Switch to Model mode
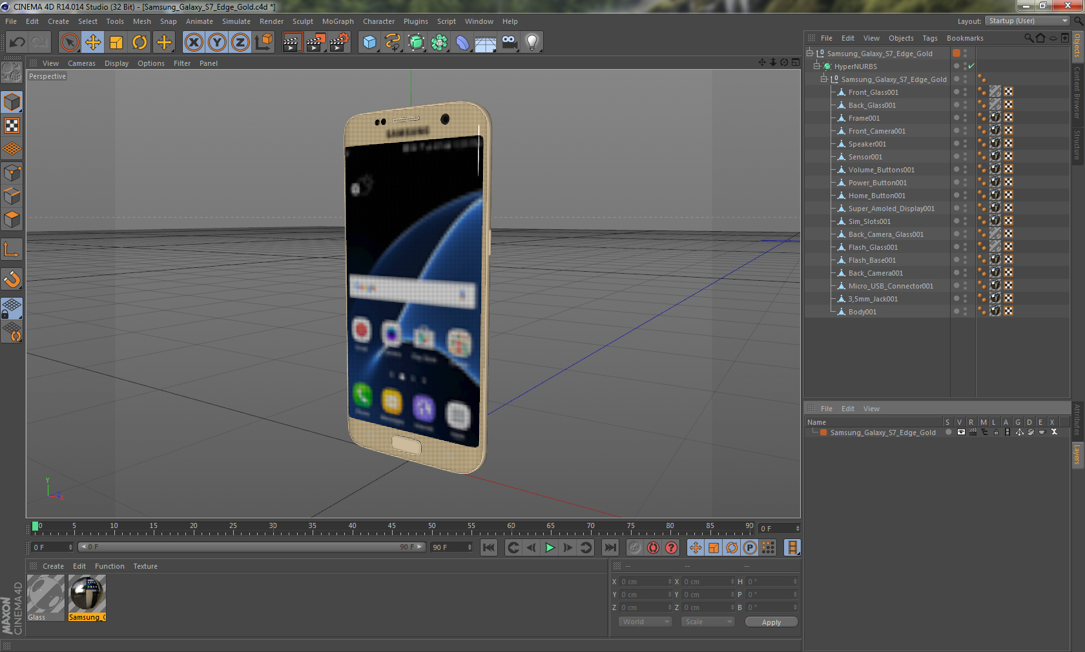Screen dimensions: 1085x652 pyautogui.click(x=12, y=102)
